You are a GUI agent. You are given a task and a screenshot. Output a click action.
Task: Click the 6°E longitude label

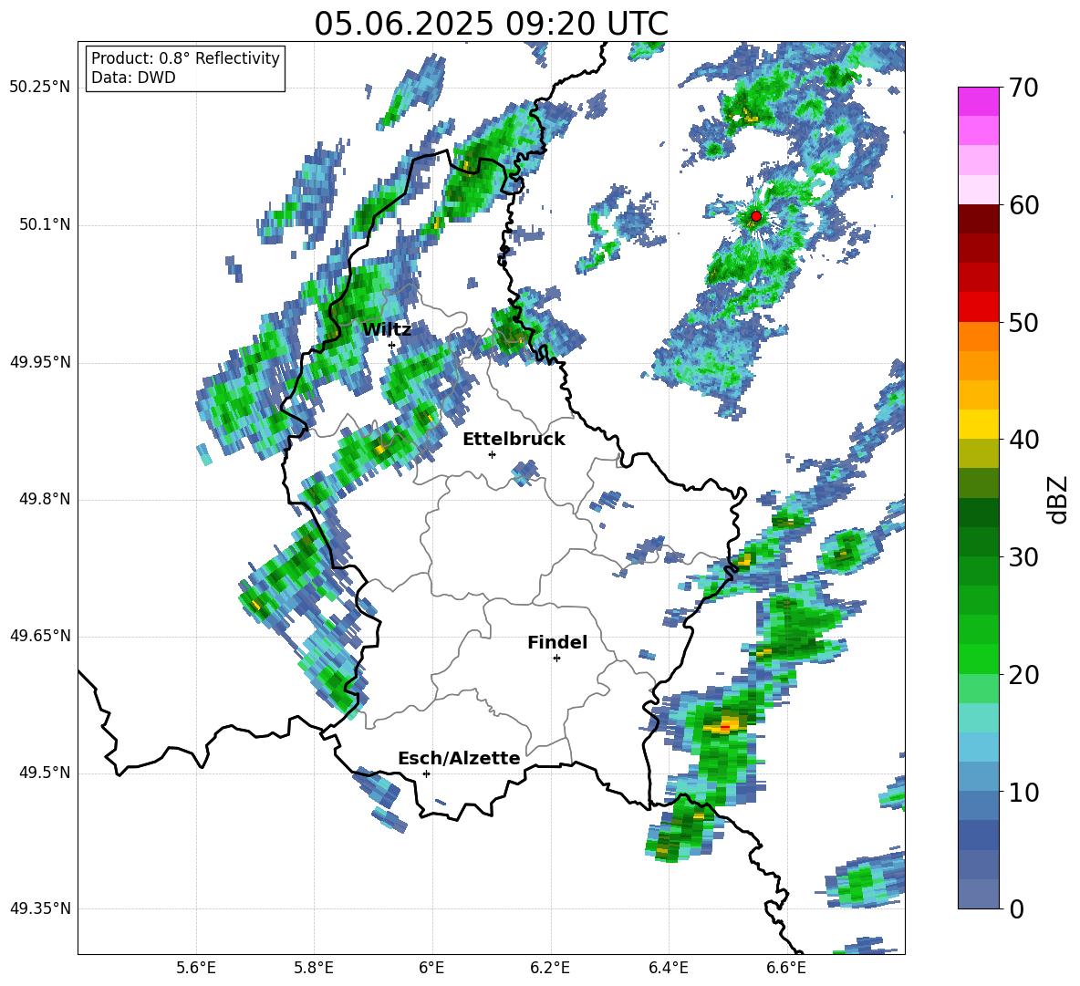pos(431,969)
